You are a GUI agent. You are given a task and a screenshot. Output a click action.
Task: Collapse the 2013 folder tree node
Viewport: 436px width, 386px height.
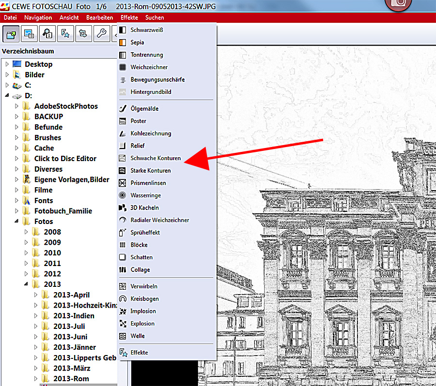[26, 284]
